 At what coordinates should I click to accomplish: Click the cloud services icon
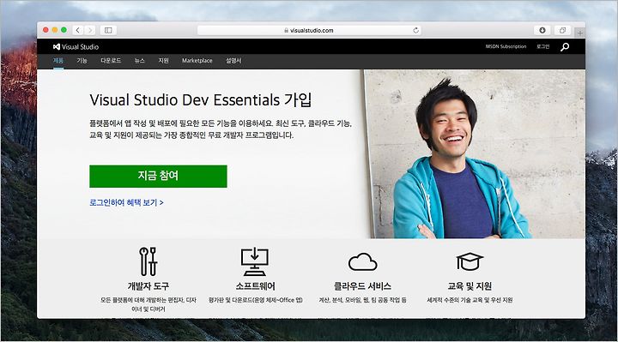(x=362, y=261)
